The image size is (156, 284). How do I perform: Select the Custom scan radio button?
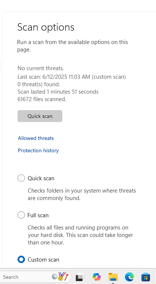(21, 259)
